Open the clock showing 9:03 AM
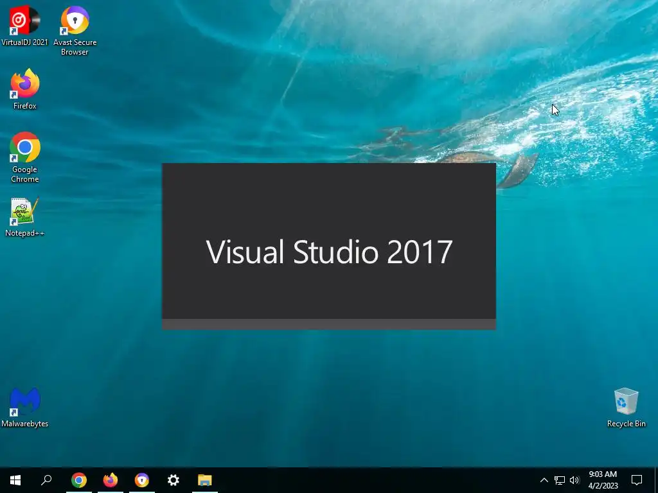658x493 pixels. [603, 480]
